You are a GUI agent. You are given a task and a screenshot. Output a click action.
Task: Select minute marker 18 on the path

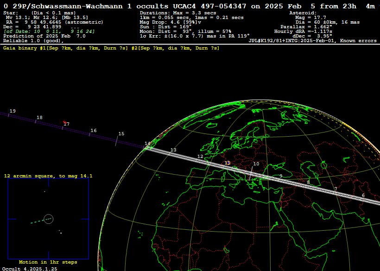tap(39, 118)
